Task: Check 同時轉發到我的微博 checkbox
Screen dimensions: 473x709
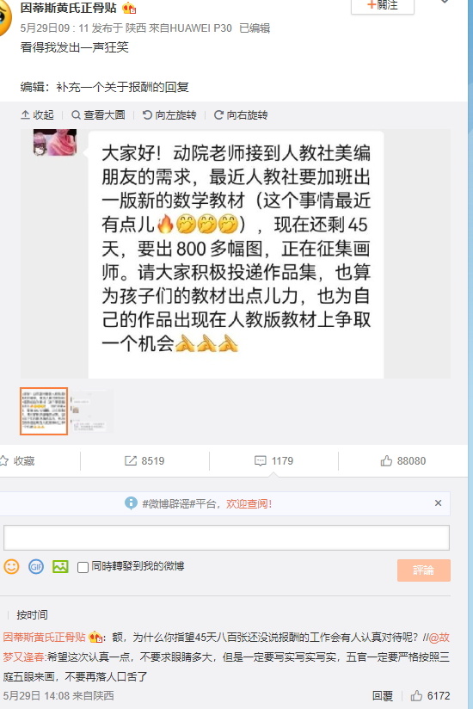Action: coord(83,567)
